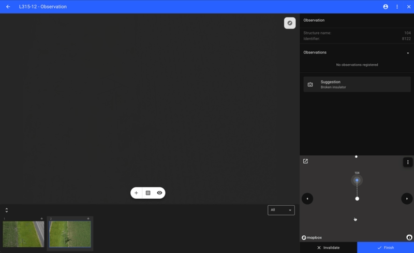This screenshot has width=414, height=253.
Task: Star the first thumbnail
Action: [x=42, y=219]
